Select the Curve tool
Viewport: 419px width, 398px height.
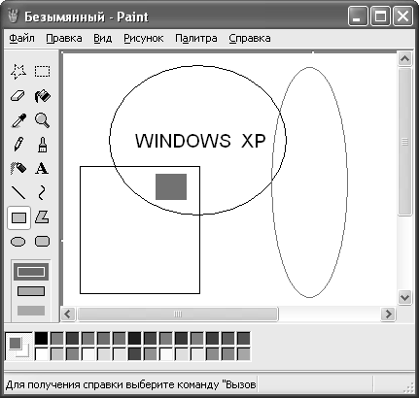tap(43, 192)
